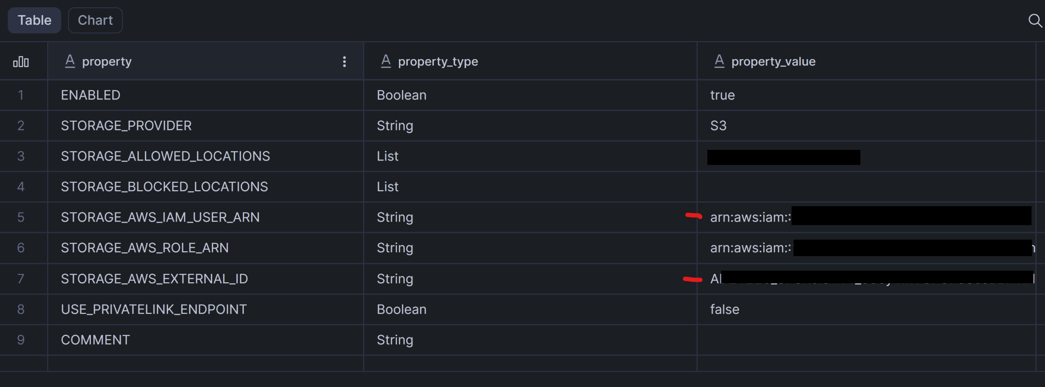Click the property_type column text-type icon
Screen dimensions: 1045x387
coord(386,61)
